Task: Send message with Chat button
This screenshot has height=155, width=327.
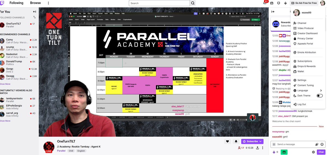Action: (x=321, y=152)
